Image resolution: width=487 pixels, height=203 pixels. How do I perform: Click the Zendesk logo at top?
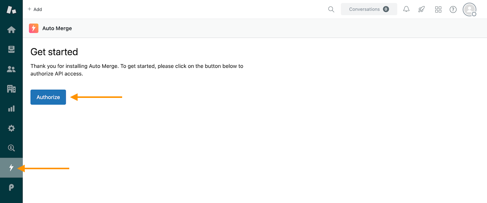click(x=11, y=9)
